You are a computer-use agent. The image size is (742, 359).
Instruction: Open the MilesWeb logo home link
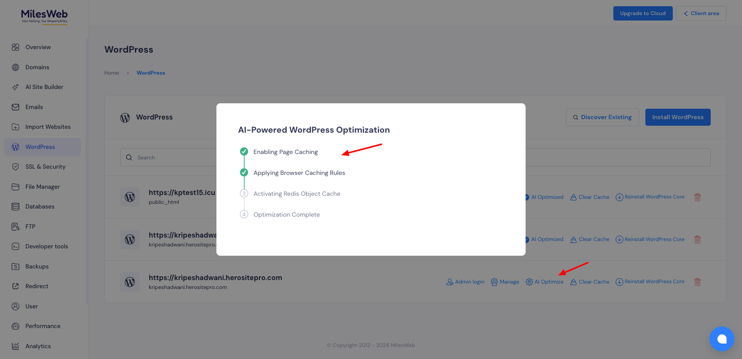pyautogui.click(x=44, y=17)
